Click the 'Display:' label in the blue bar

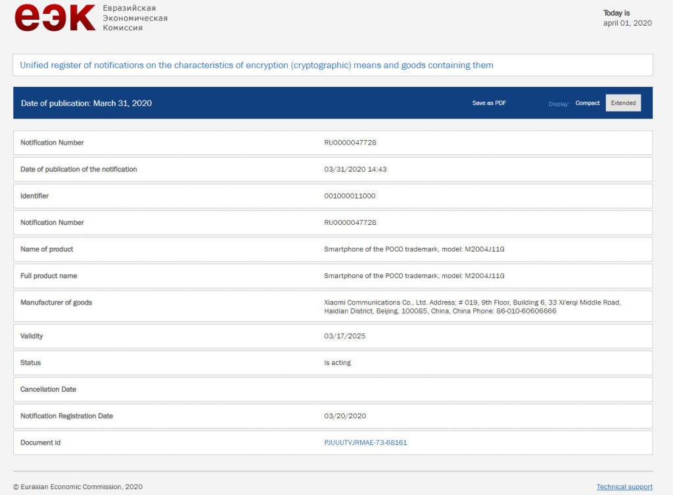[559, 104]
